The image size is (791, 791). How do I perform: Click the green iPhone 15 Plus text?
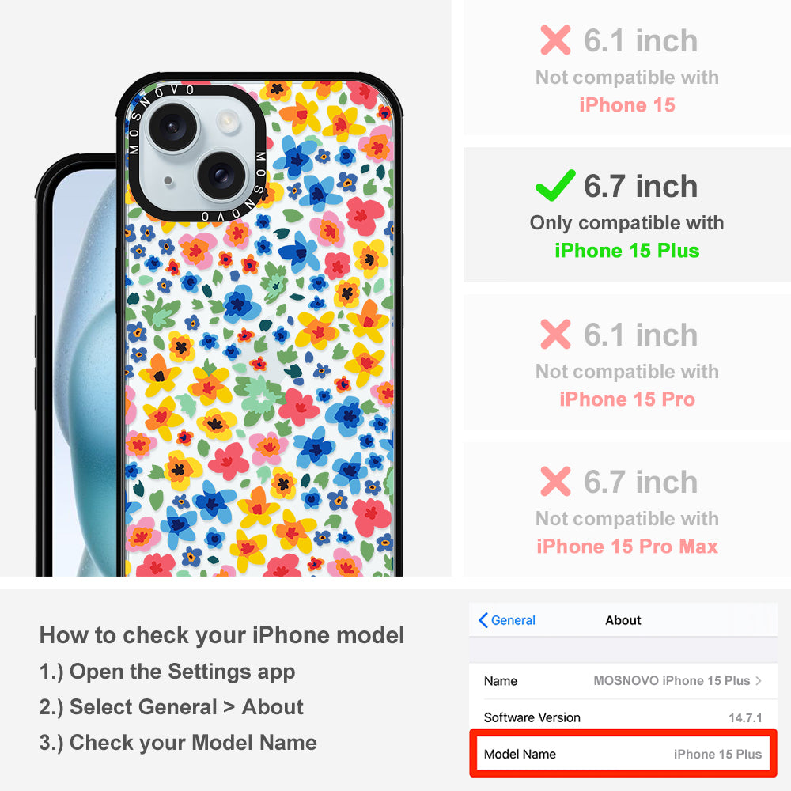tap(627, 251)
